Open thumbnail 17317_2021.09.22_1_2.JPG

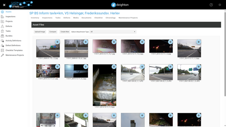(161, 72)
